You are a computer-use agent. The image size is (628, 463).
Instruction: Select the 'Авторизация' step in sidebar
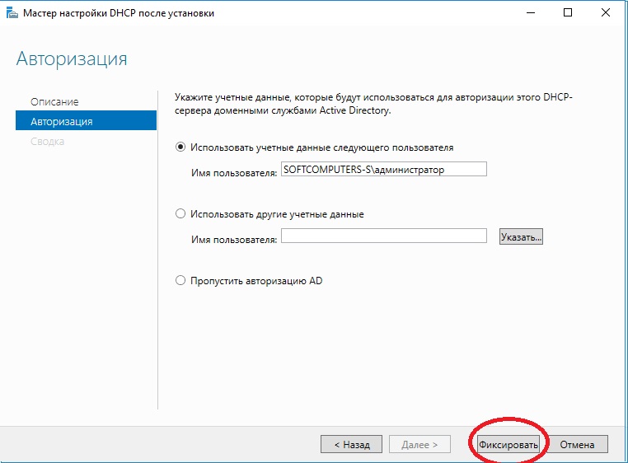pyautogui.click(x=62, y=121)
